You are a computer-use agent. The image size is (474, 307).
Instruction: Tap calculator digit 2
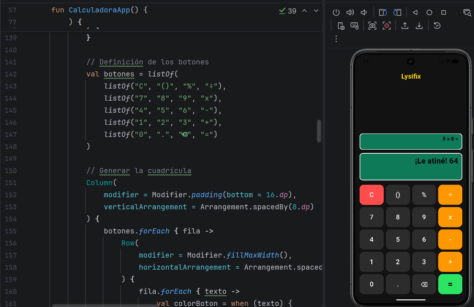[398, 262]
